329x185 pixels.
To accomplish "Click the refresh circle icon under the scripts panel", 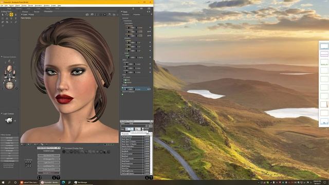I will pyautogui.click(x=39, y=177).
